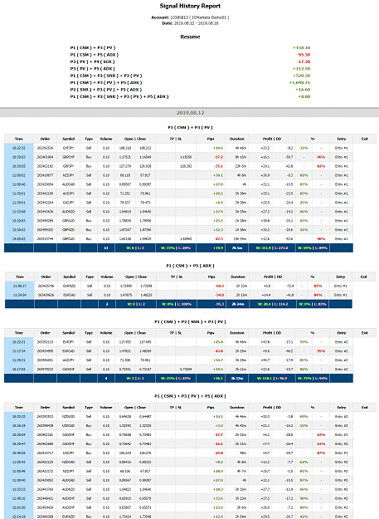Click the GBPCAD symbol cell
This screenshot has height=519, width=379.
[x=68, y=238]
